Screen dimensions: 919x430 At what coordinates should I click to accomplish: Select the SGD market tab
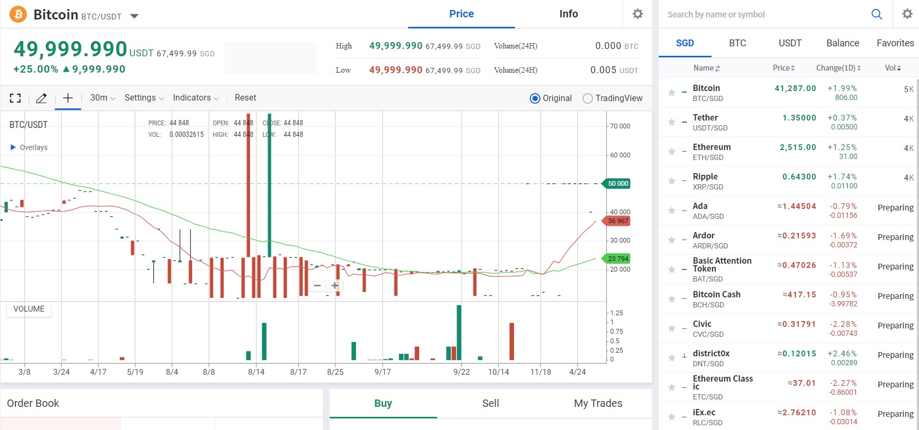coord(685,43)
